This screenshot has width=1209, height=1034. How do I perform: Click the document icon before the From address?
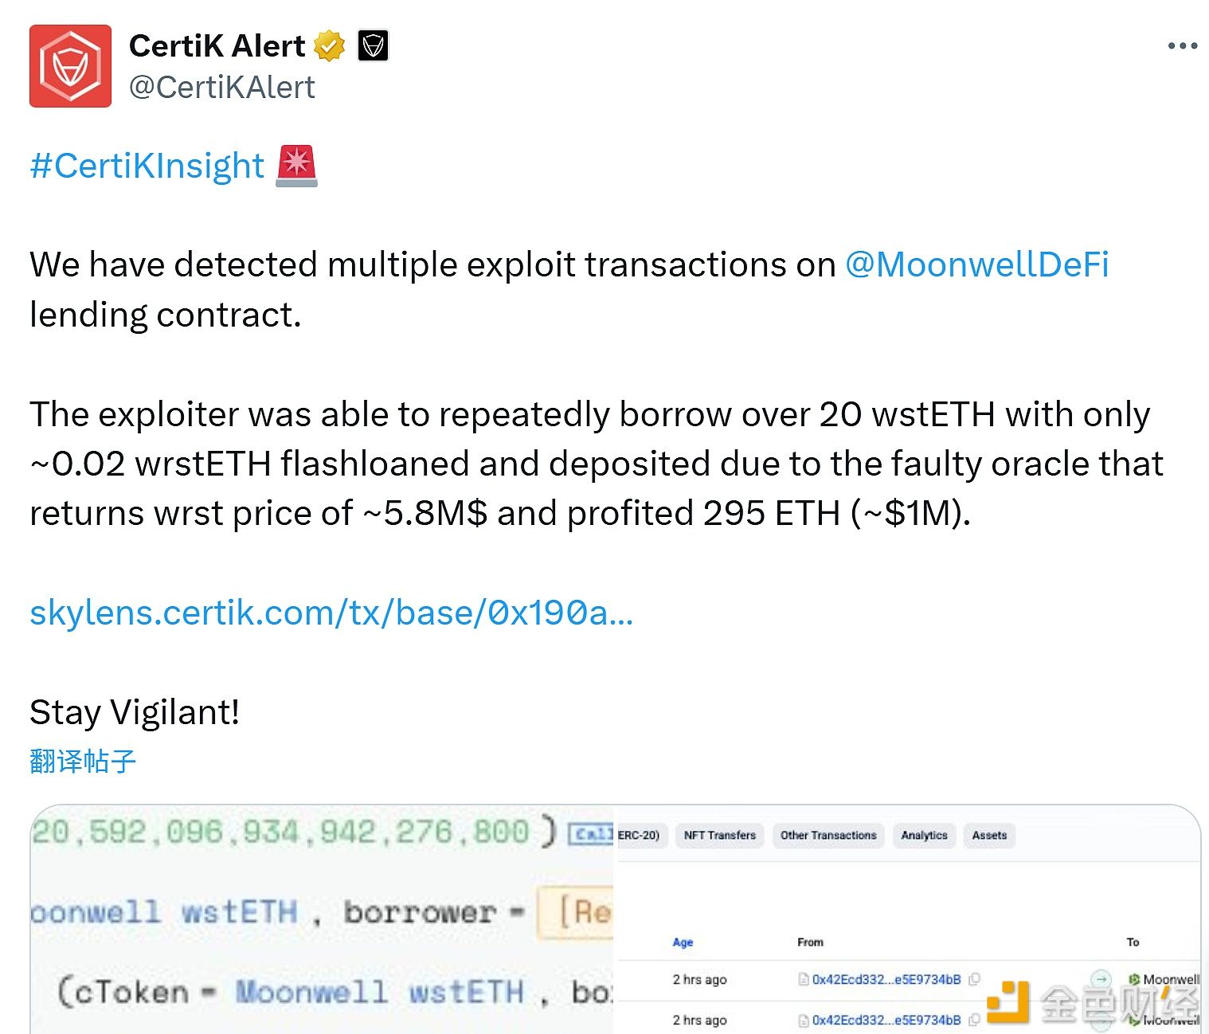click(x=804, y=980)
